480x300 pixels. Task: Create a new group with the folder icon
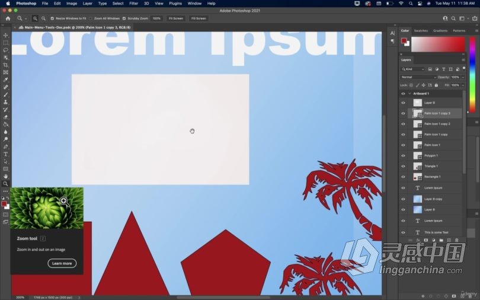[x=441, y=240]
